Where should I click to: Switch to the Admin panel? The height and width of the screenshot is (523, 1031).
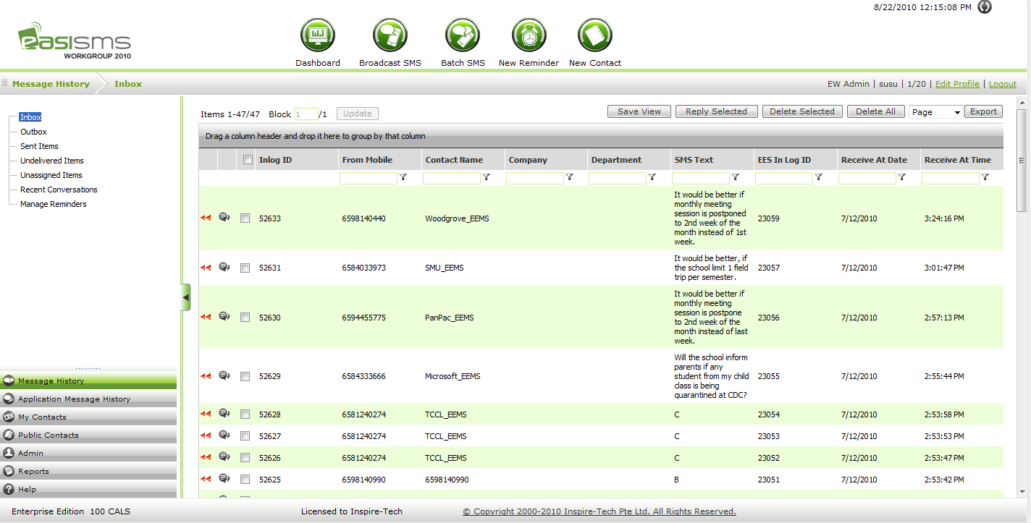88,453
